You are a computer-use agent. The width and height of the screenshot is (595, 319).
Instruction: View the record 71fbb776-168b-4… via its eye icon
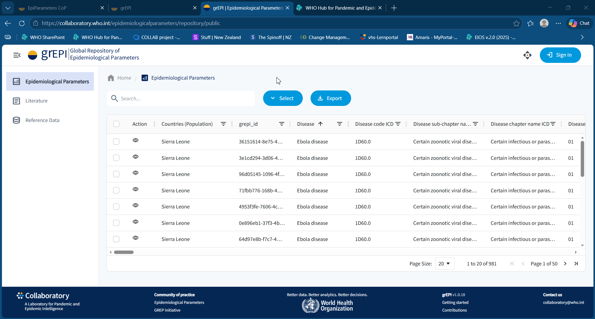click(x=135, y=189)
